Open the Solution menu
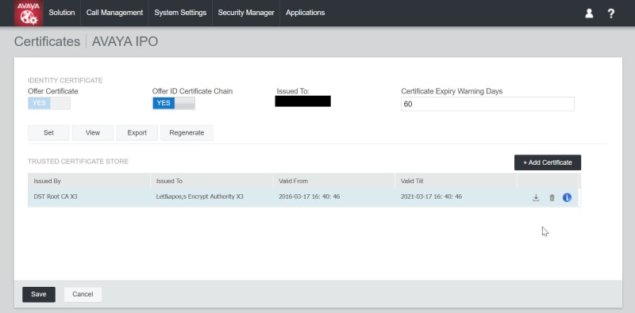This screenshot has height=313, width=635. point(62,13)
